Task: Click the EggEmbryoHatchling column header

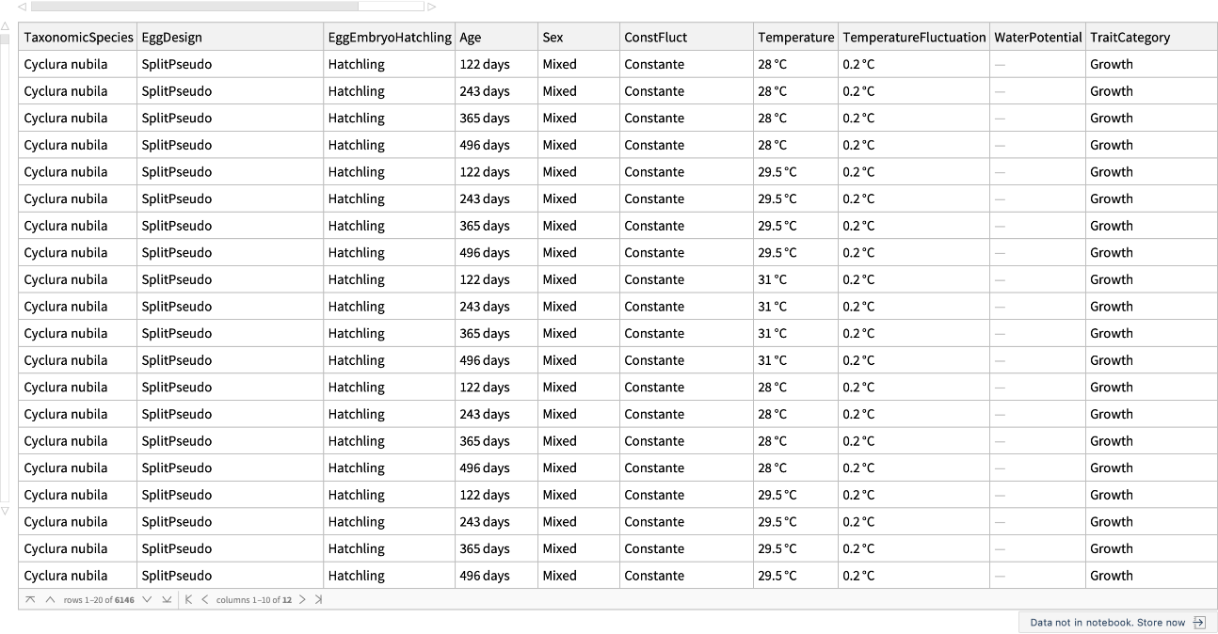Action: tap(390, 38)
